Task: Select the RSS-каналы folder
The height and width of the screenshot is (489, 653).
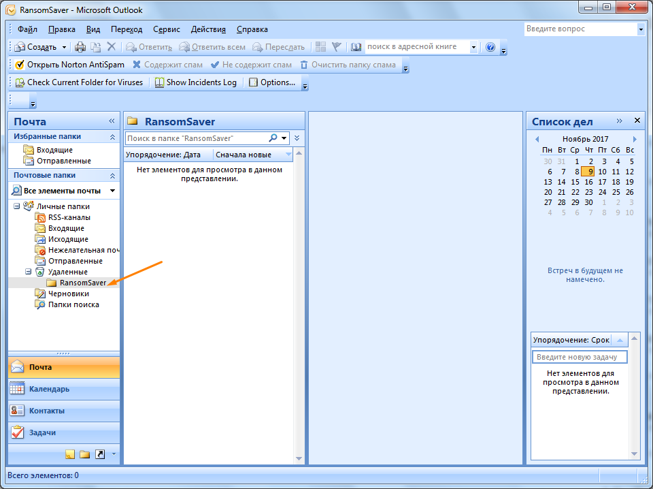Action: coord(69,217)
